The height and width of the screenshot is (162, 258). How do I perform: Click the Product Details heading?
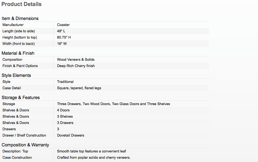(x=21, y=4)
